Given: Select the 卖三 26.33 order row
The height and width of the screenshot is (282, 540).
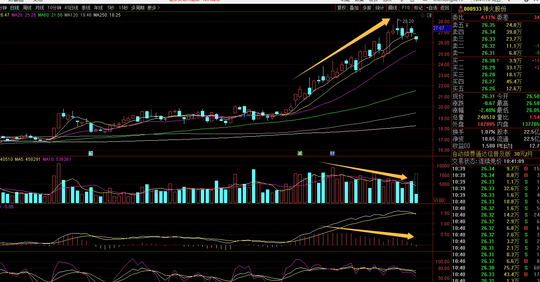Looking at the screenshot, I should point(495,39).
